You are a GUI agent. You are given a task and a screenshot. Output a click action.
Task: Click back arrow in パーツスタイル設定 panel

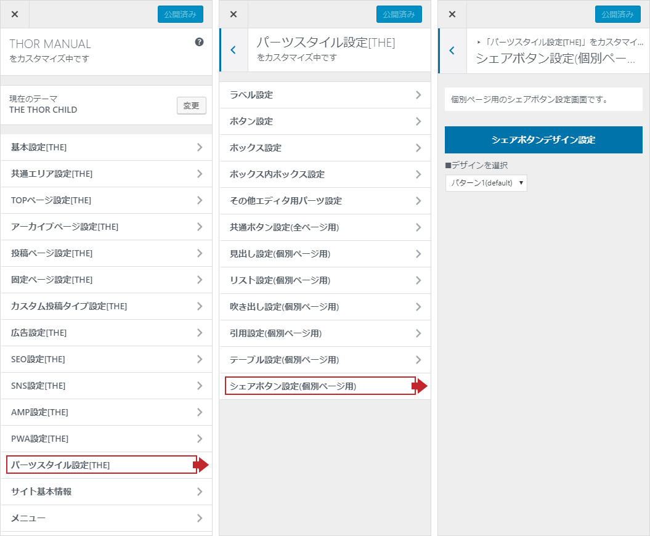coord(233,51)
